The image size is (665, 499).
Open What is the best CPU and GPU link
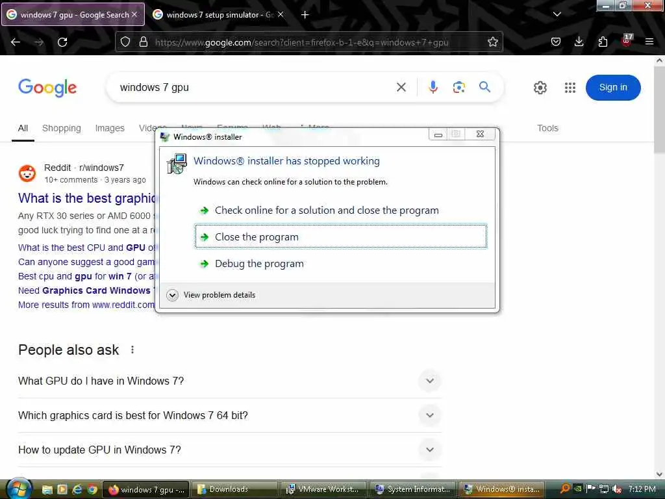click(86, 248)
